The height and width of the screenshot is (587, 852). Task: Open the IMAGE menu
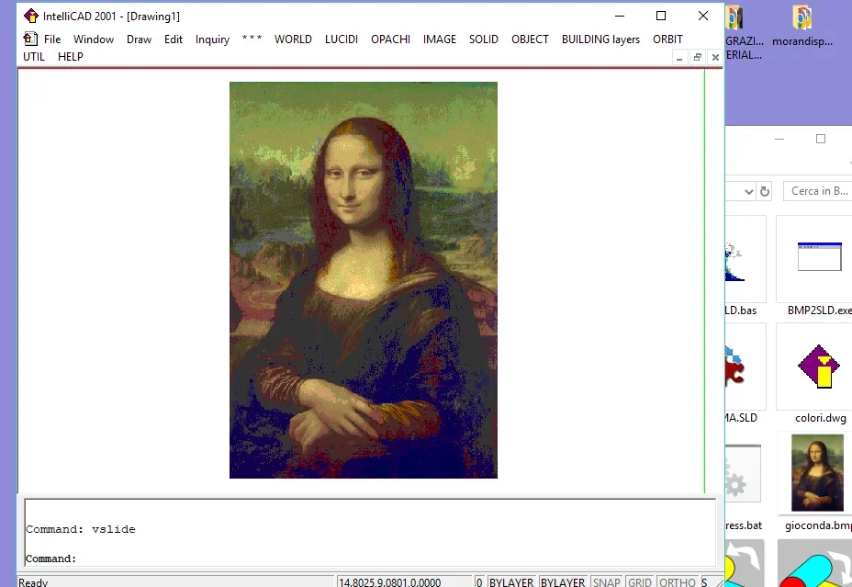click(440, 40)
